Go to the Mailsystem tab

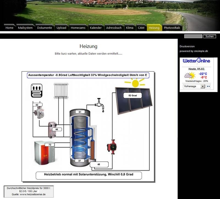(25, 28)
